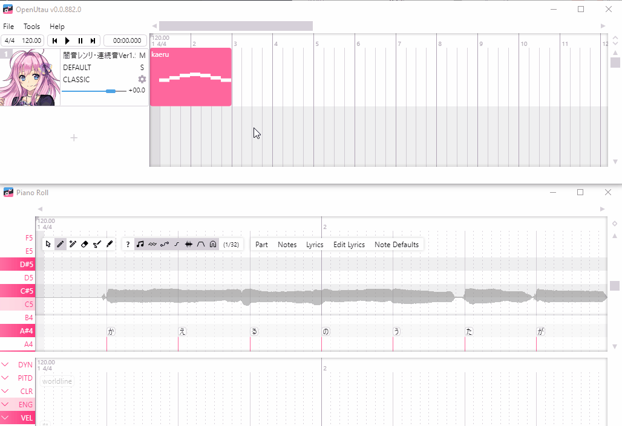Open Note Defaults settings
622x426 pixels.
397,245
